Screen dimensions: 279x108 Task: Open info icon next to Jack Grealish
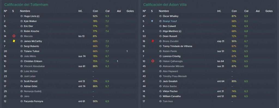pyautogui.click(x=160, y=81)
